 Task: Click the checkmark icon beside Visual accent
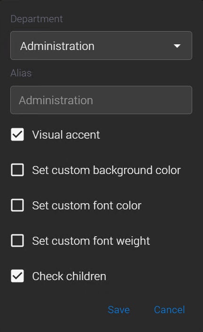17,134
